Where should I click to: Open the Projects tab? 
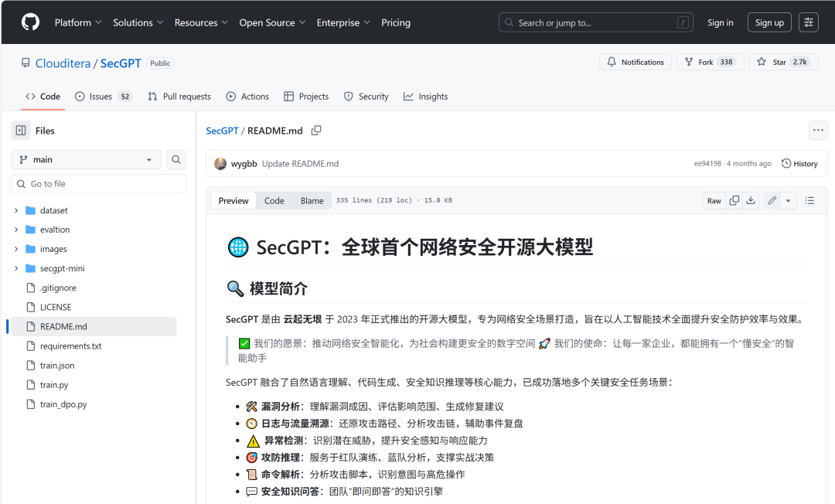(x=306, y=97)
